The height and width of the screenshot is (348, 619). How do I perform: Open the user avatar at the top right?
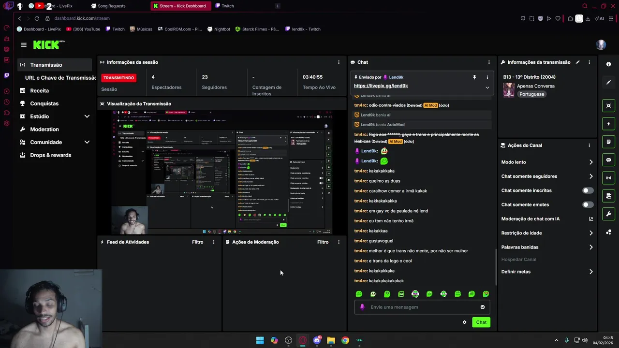601,44
